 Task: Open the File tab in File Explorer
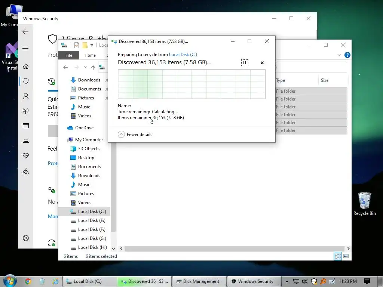69,55
